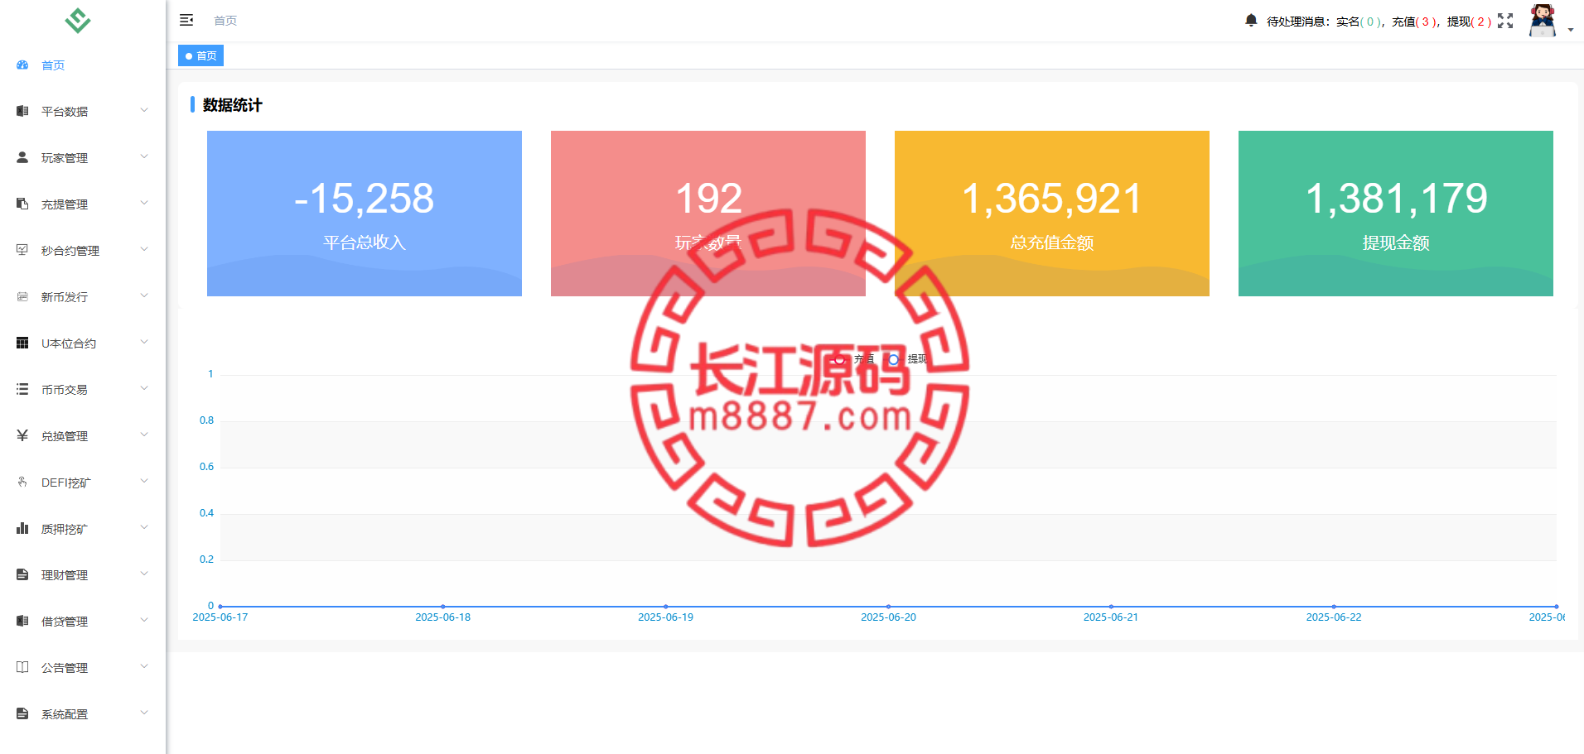
Task: Collapse the sidebar with hamburger icon
Action: click(x=186, y=20)
